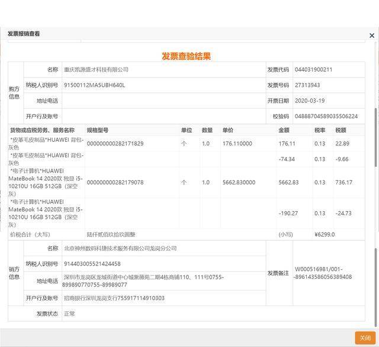This screenshot has height=347, width=379.
Task: Select tax amount -24.73
Action: (x=343, y=214)
